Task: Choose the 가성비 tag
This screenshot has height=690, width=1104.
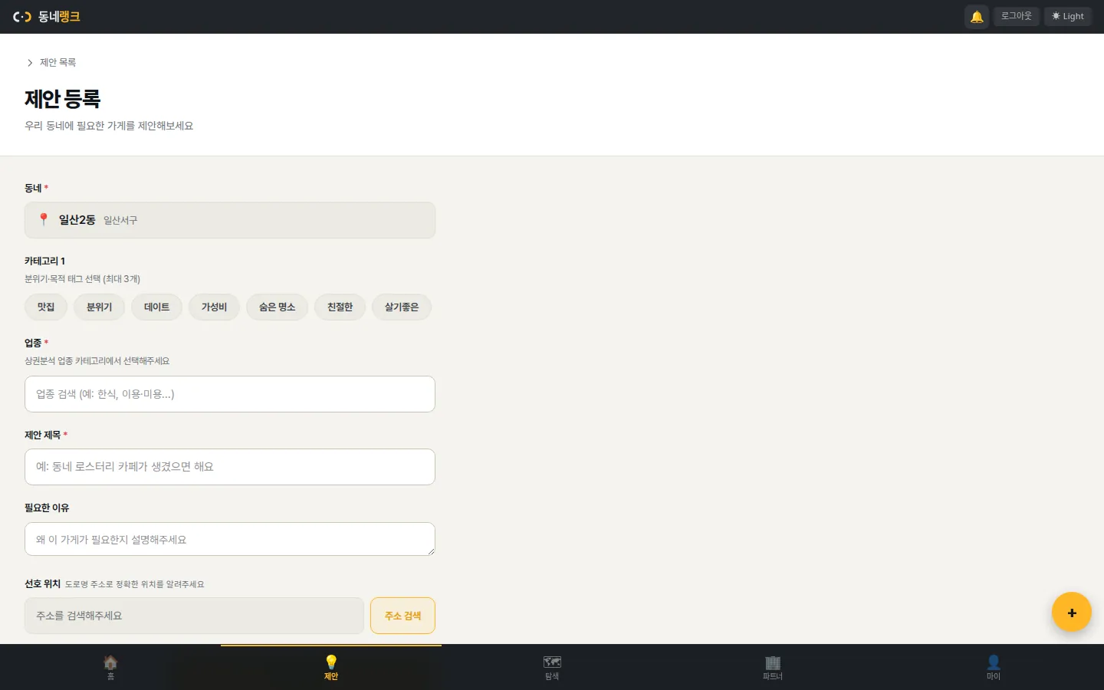Action: pyautogui.click(x=215, y=307)
